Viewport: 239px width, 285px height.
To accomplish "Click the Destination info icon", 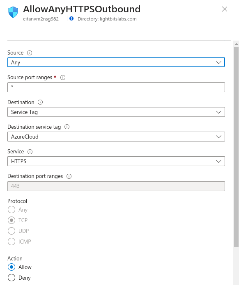I will [40, 103].
